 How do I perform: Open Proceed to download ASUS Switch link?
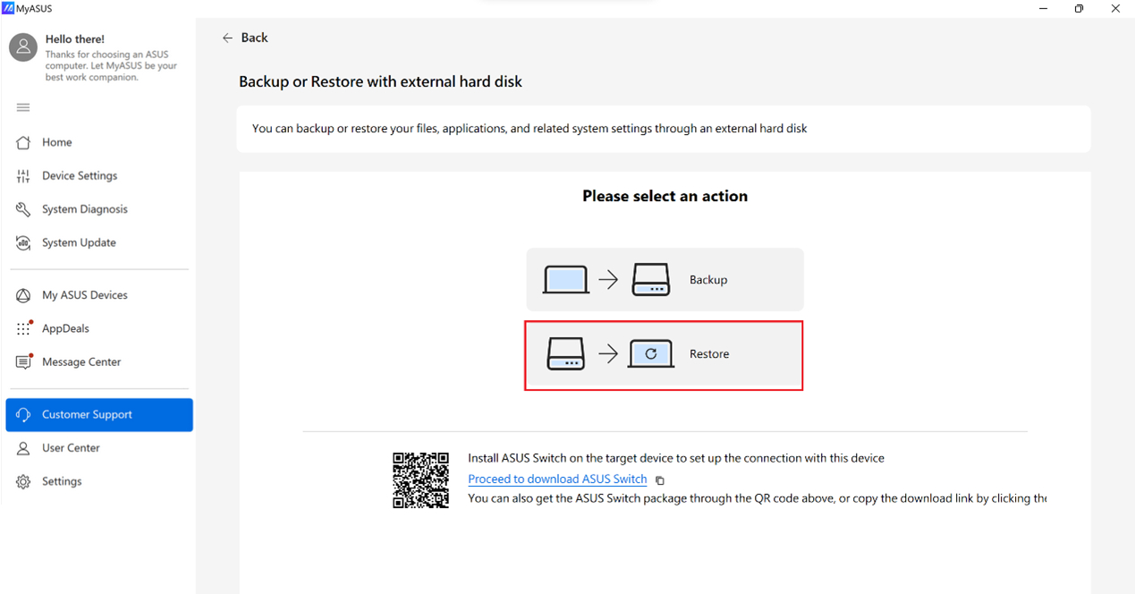(x=557, y=479)
